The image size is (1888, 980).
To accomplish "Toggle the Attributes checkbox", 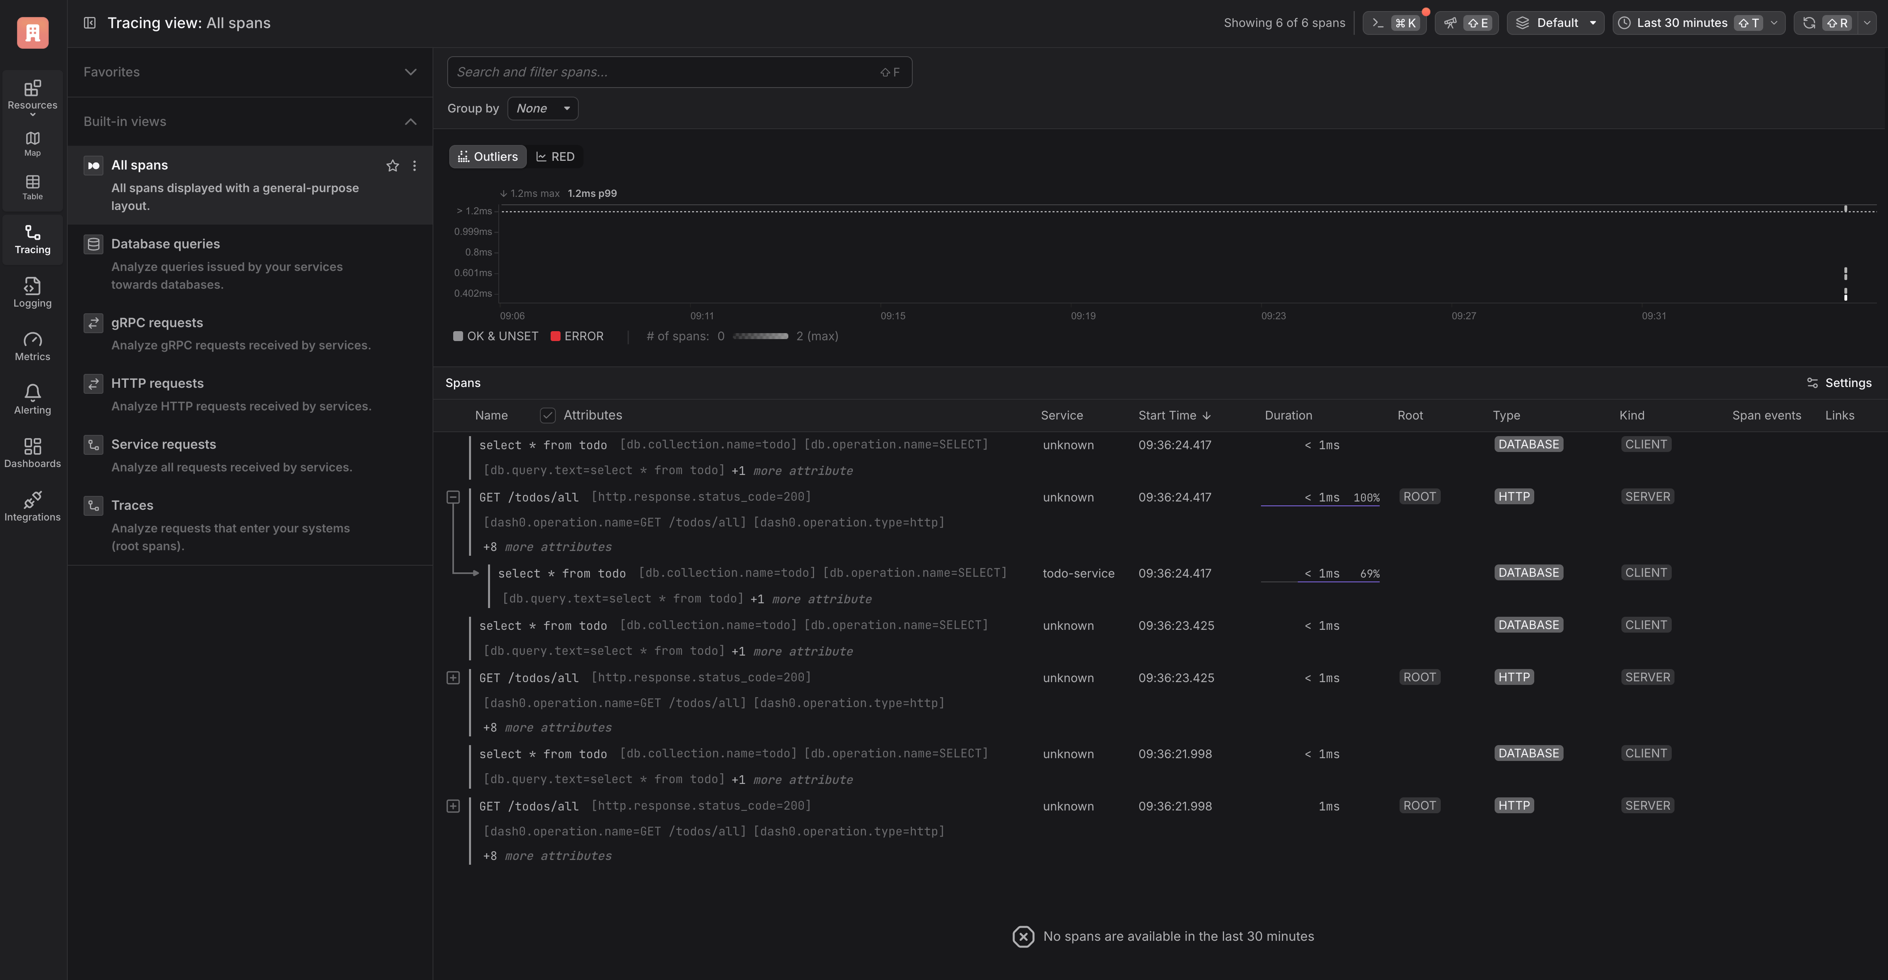I will 547,416.
